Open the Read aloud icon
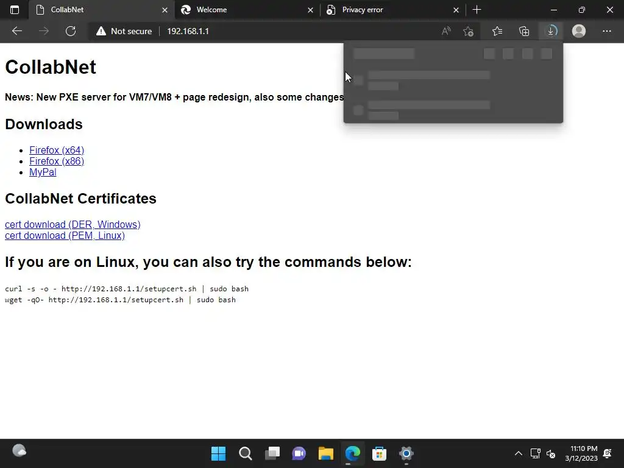This screenshot has height=468, width=624. (446, 31)
